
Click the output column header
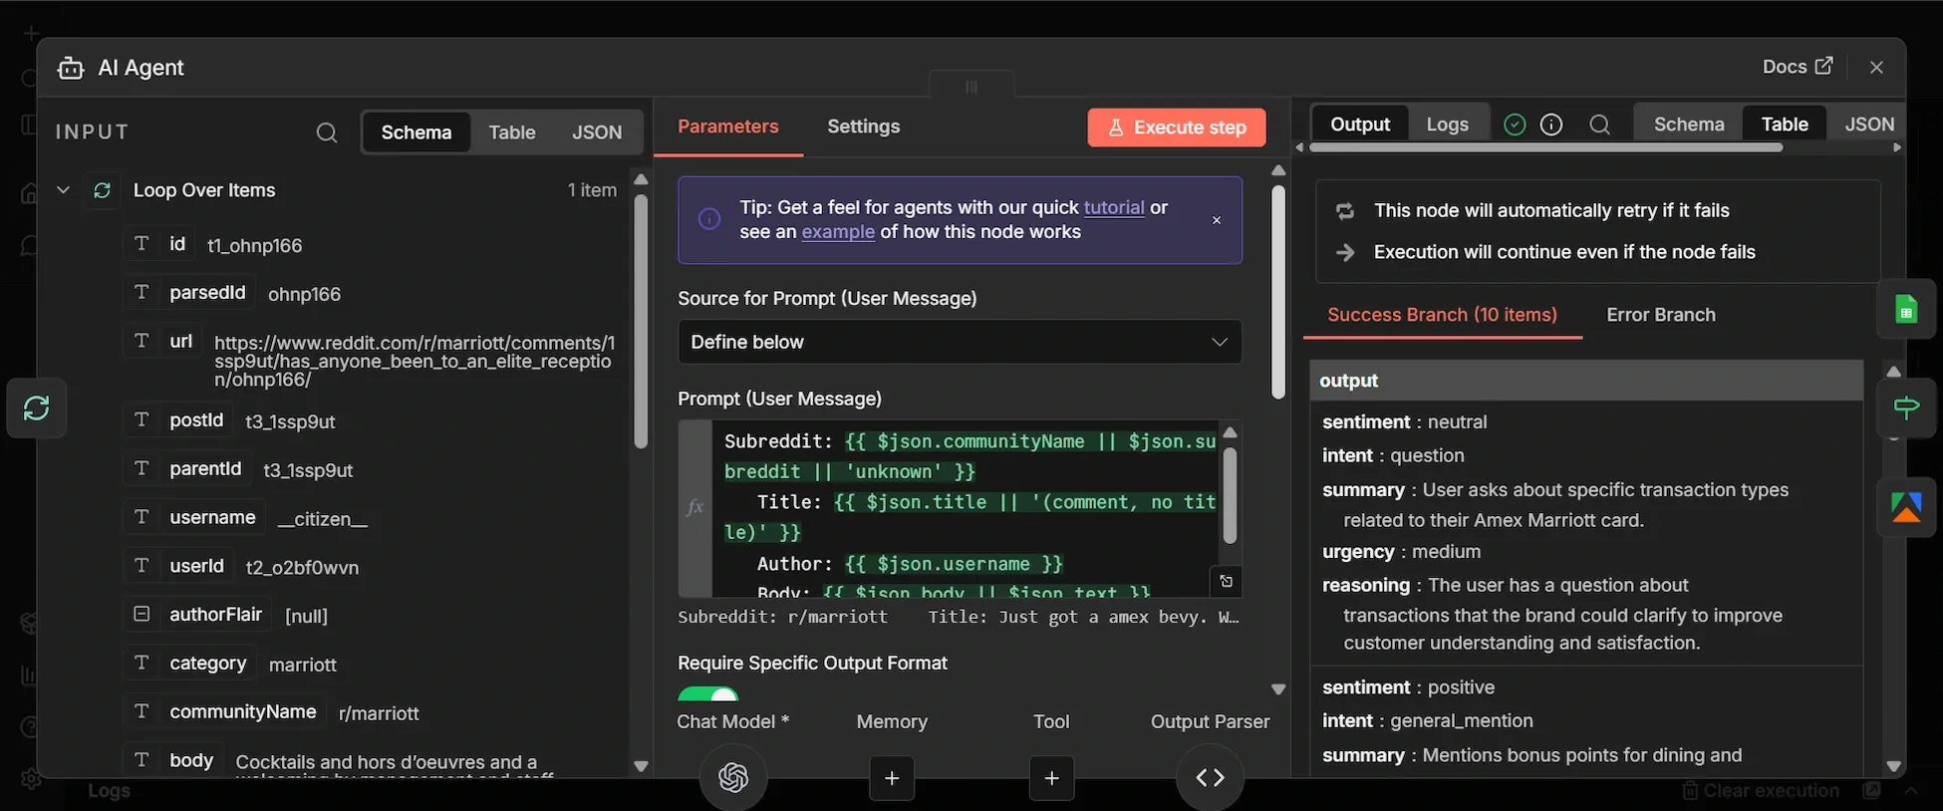[1586, 381]
